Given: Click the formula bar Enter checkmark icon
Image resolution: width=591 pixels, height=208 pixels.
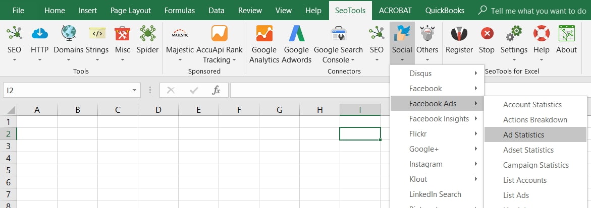Looking at the screenshot, I should 194,90.
